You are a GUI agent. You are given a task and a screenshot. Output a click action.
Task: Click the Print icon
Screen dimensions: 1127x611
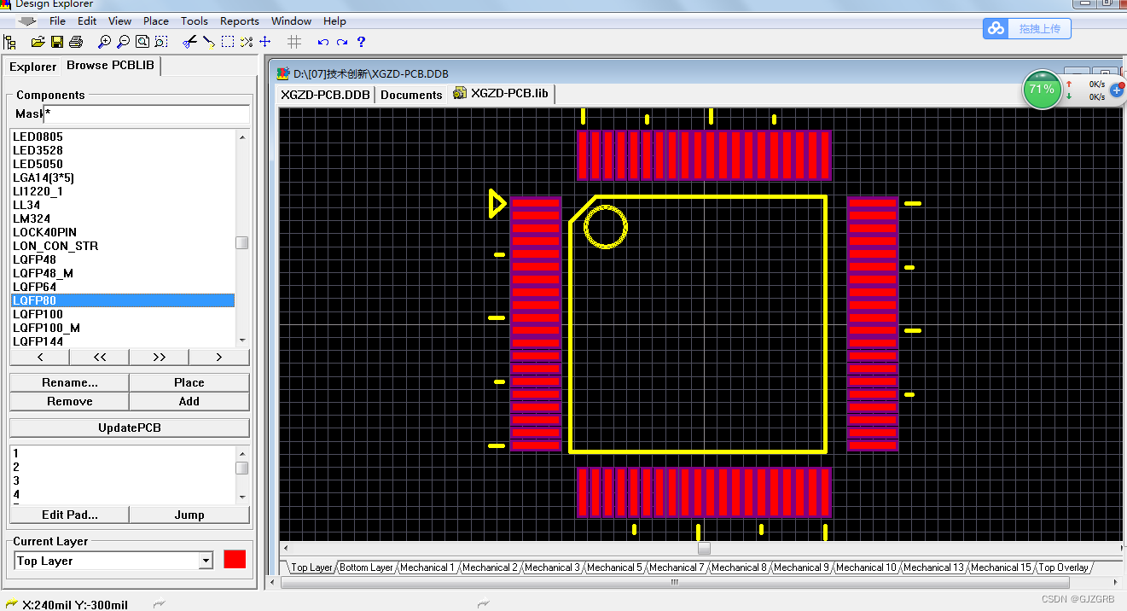77,41
